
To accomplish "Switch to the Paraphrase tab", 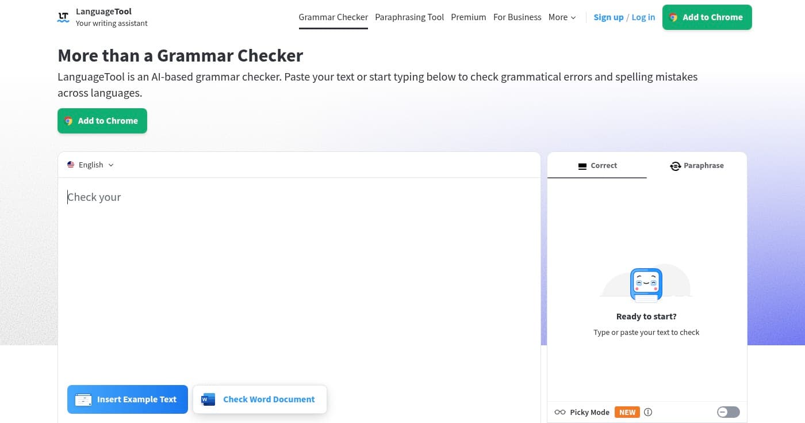I will [x=696, y=166].
